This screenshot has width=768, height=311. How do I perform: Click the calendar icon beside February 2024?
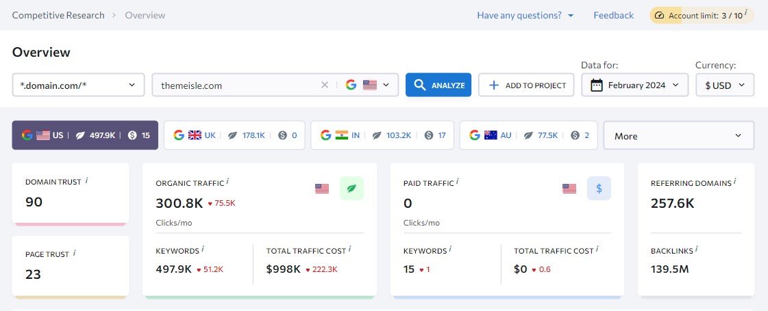coord(596,85)
